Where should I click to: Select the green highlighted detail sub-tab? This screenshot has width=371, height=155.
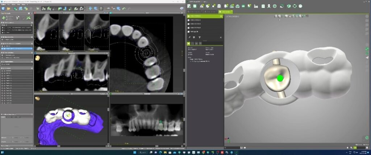click(x=189, y=43)
